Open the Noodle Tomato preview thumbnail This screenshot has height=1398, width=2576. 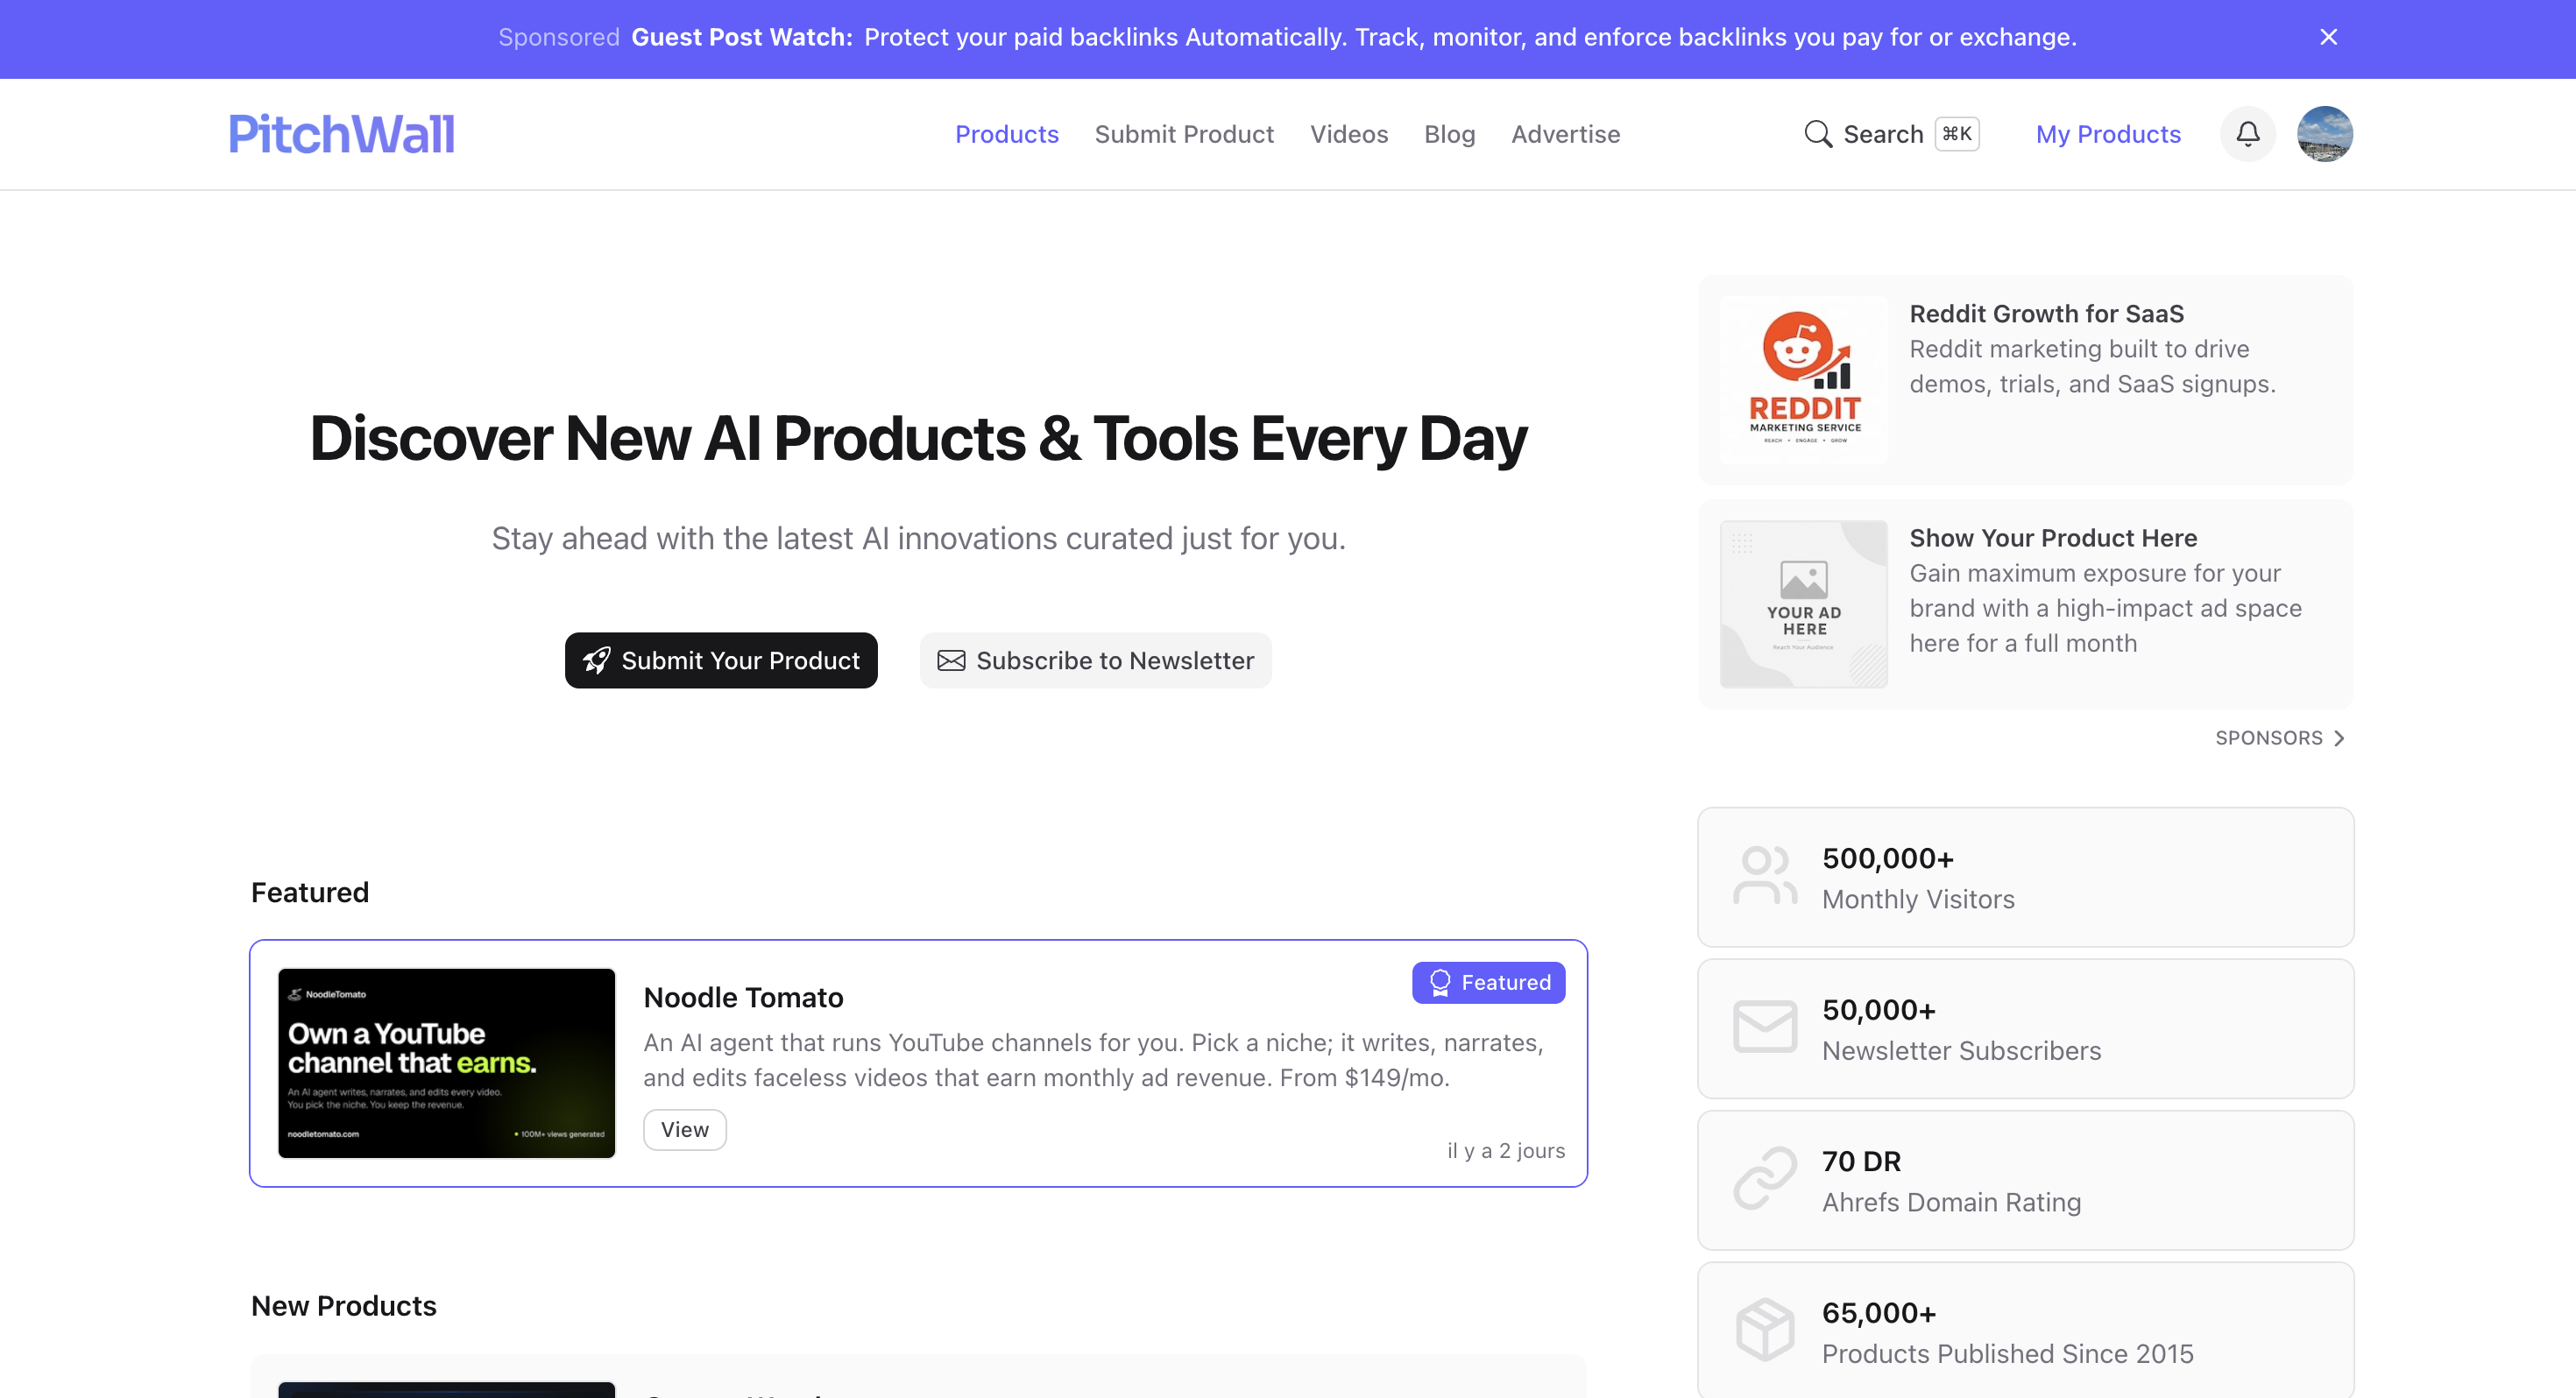pos(446,1063)
